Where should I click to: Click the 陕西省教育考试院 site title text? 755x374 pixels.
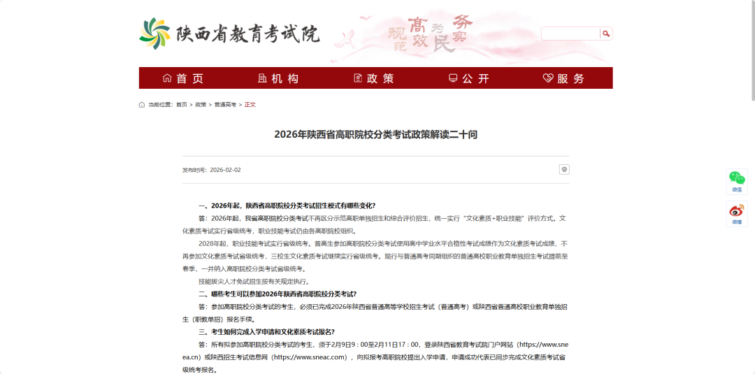click(247, 34)
